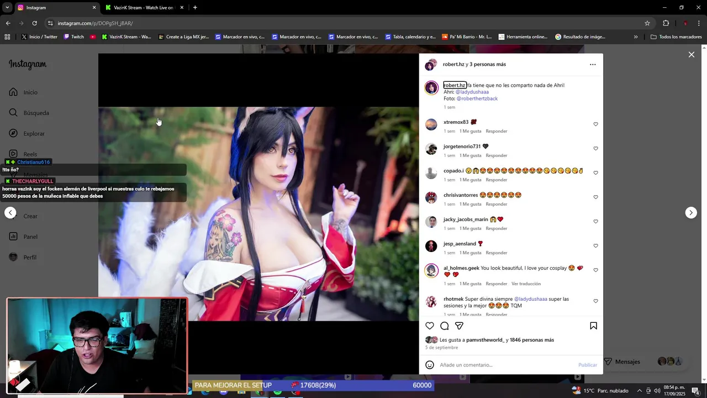Open Perfil in Instagram sidebar
Image resolution: width=707 pixels, height=398 pixels.
pyautogui.click(x=23, y=257)
